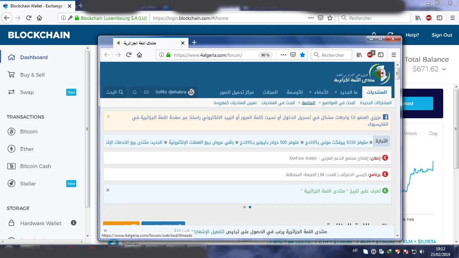Click the Bitcoin icon in Transactions sidebar
459x258 pixels.
click(x=11, y=132)
